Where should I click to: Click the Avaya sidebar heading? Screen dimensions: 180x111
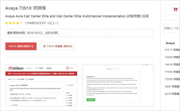pyautogui.click(x=170, y=43)
